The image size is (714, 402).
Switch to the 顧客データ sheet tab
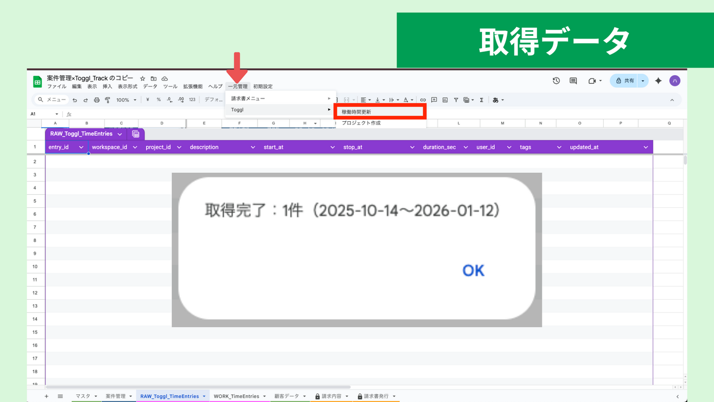point(289,396)
